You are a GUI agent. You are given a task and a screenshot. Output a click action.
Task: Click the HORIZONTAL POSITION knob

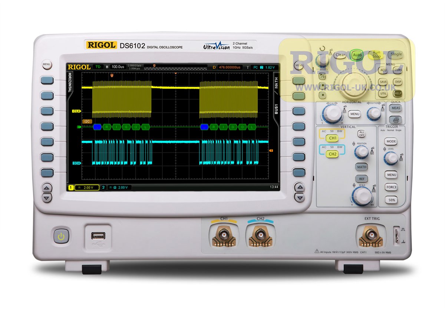click(x=374, y=113)
